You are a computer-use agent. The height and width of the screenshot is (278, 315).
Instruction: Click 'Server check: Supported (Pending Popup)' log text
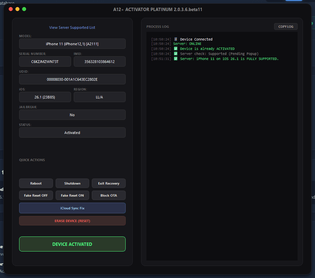(219, 54)
